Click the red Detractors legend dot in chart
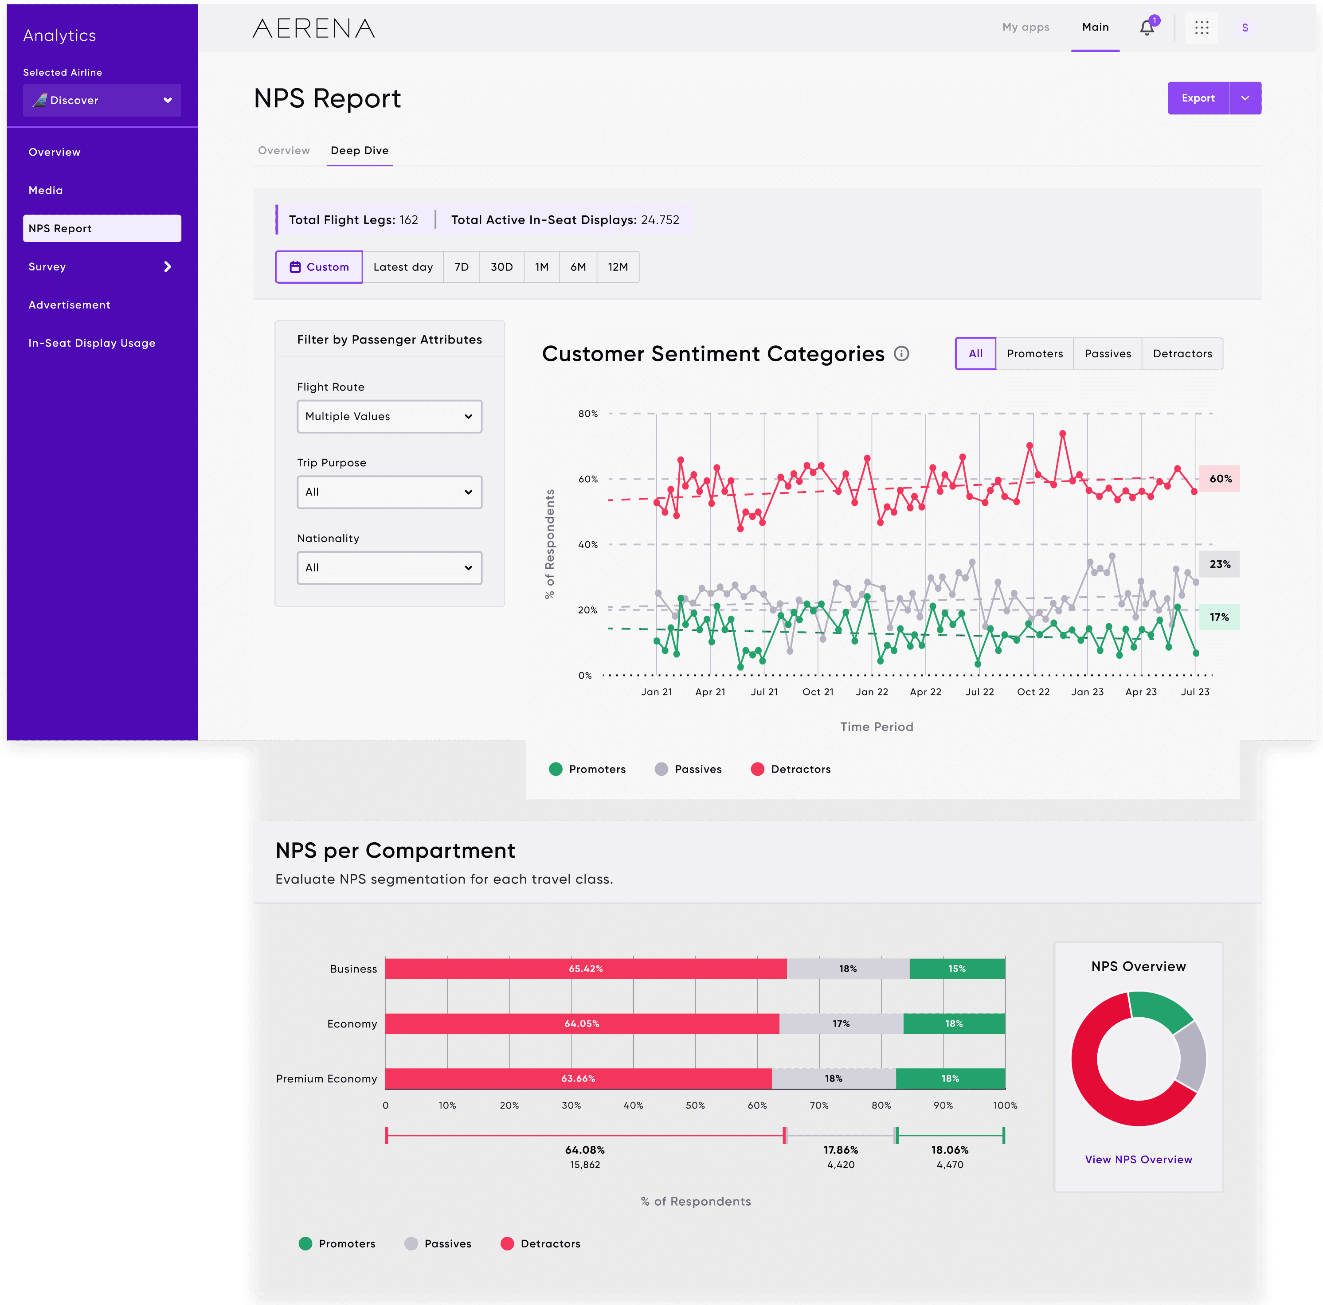The height and width of the screenshot is (1305, 1323). click(x=757, y=769)
